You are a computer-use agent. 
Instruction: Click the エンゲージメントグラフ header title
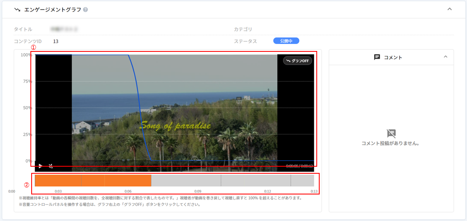[x=52, y=10]
